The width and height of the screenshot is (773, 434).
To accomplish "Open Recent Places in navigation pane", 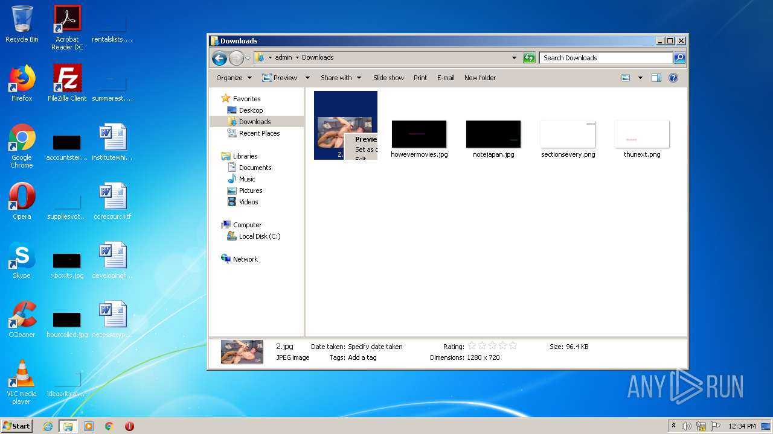I will [x=259, y=133].
